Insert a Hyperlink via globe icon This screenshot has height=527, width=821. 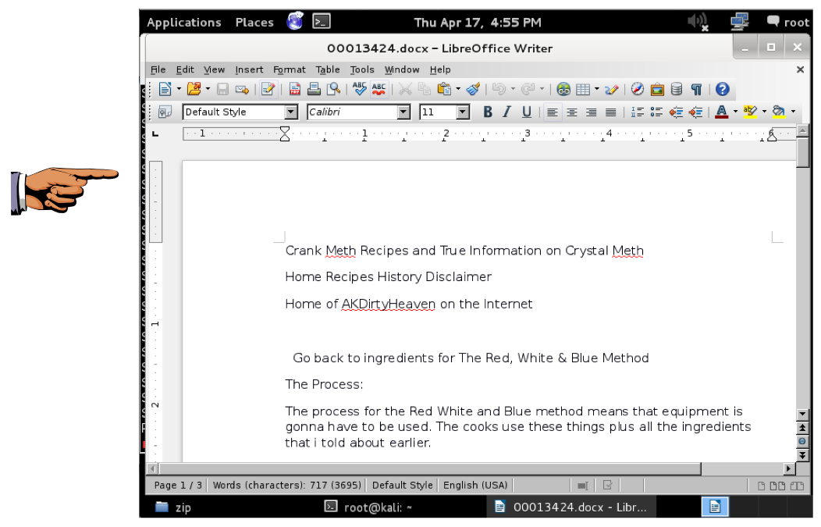click(x=563, y=89)
